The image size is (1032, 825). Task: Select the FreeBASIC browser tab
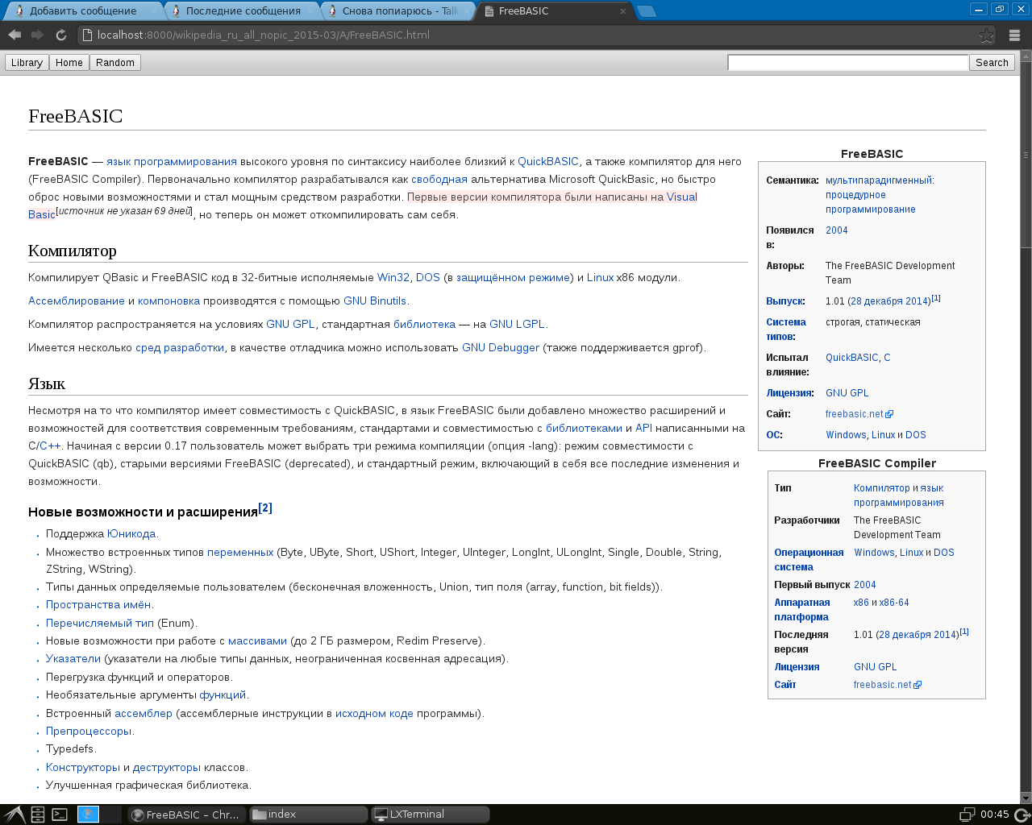pyautogui.click(x=555, y=11)
